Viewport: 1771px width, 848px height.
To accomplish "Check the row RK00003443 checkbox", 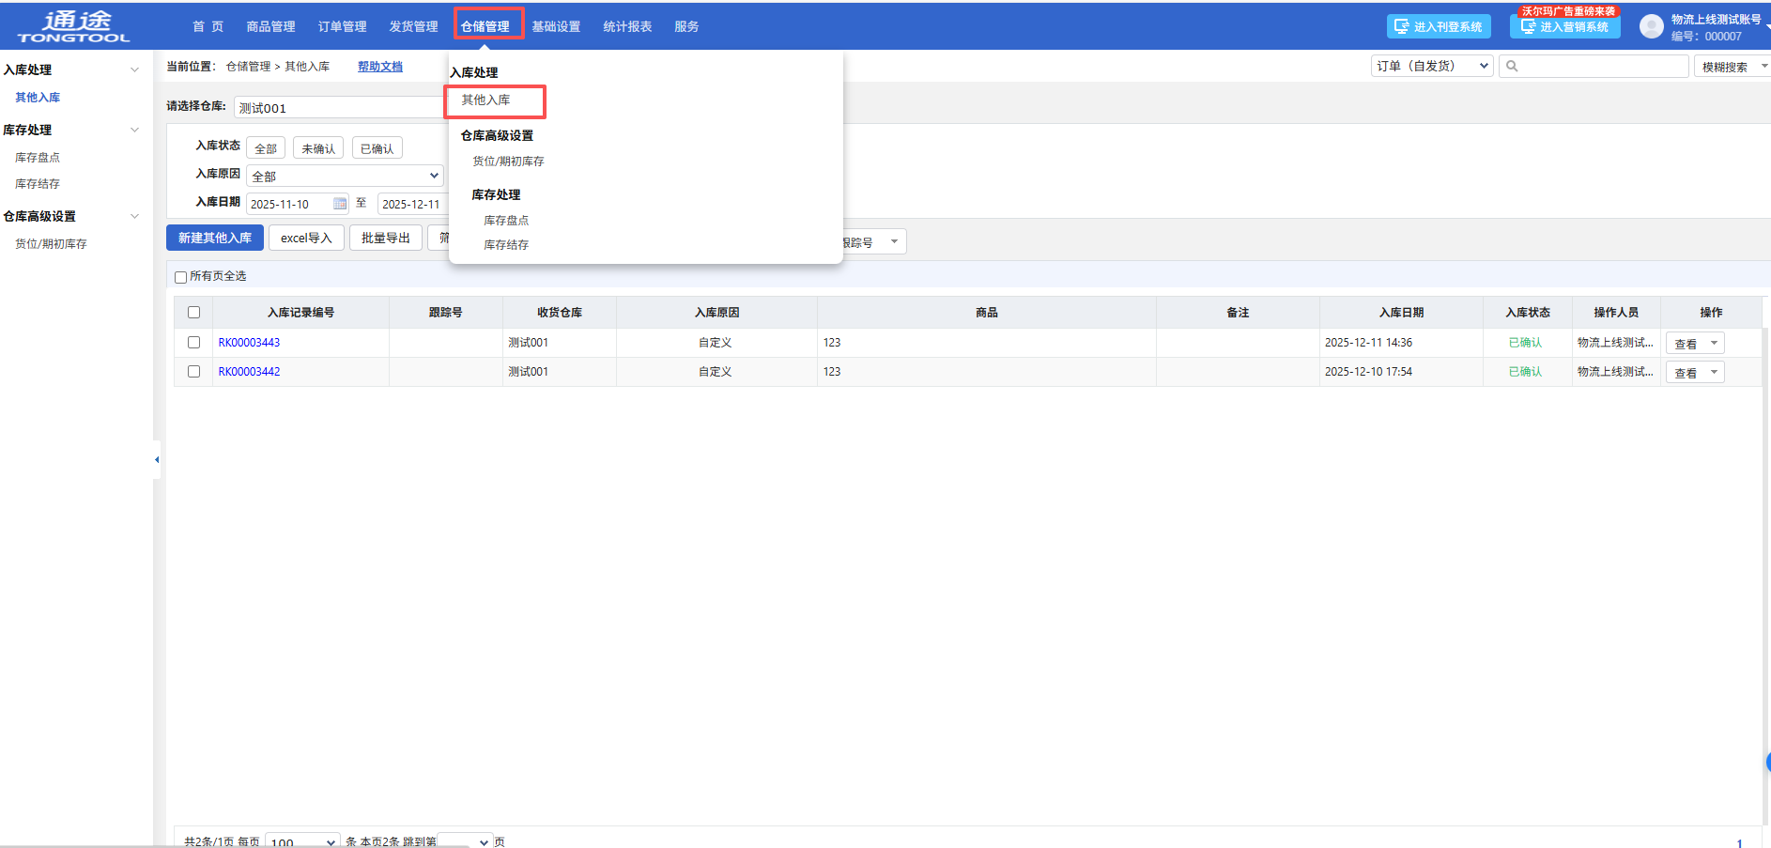I will (x=194, y=343).
